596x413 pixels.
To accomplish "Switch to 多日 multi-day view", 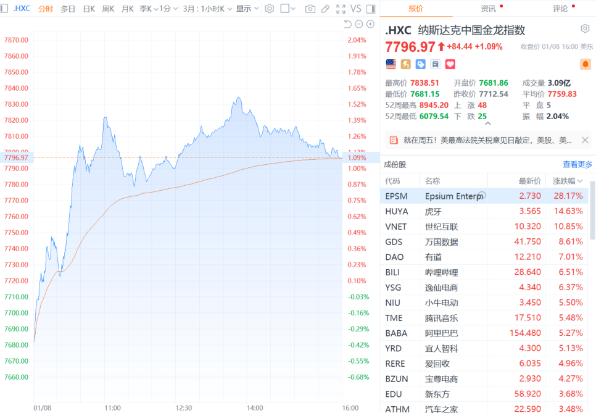I will tap(68, 9).
